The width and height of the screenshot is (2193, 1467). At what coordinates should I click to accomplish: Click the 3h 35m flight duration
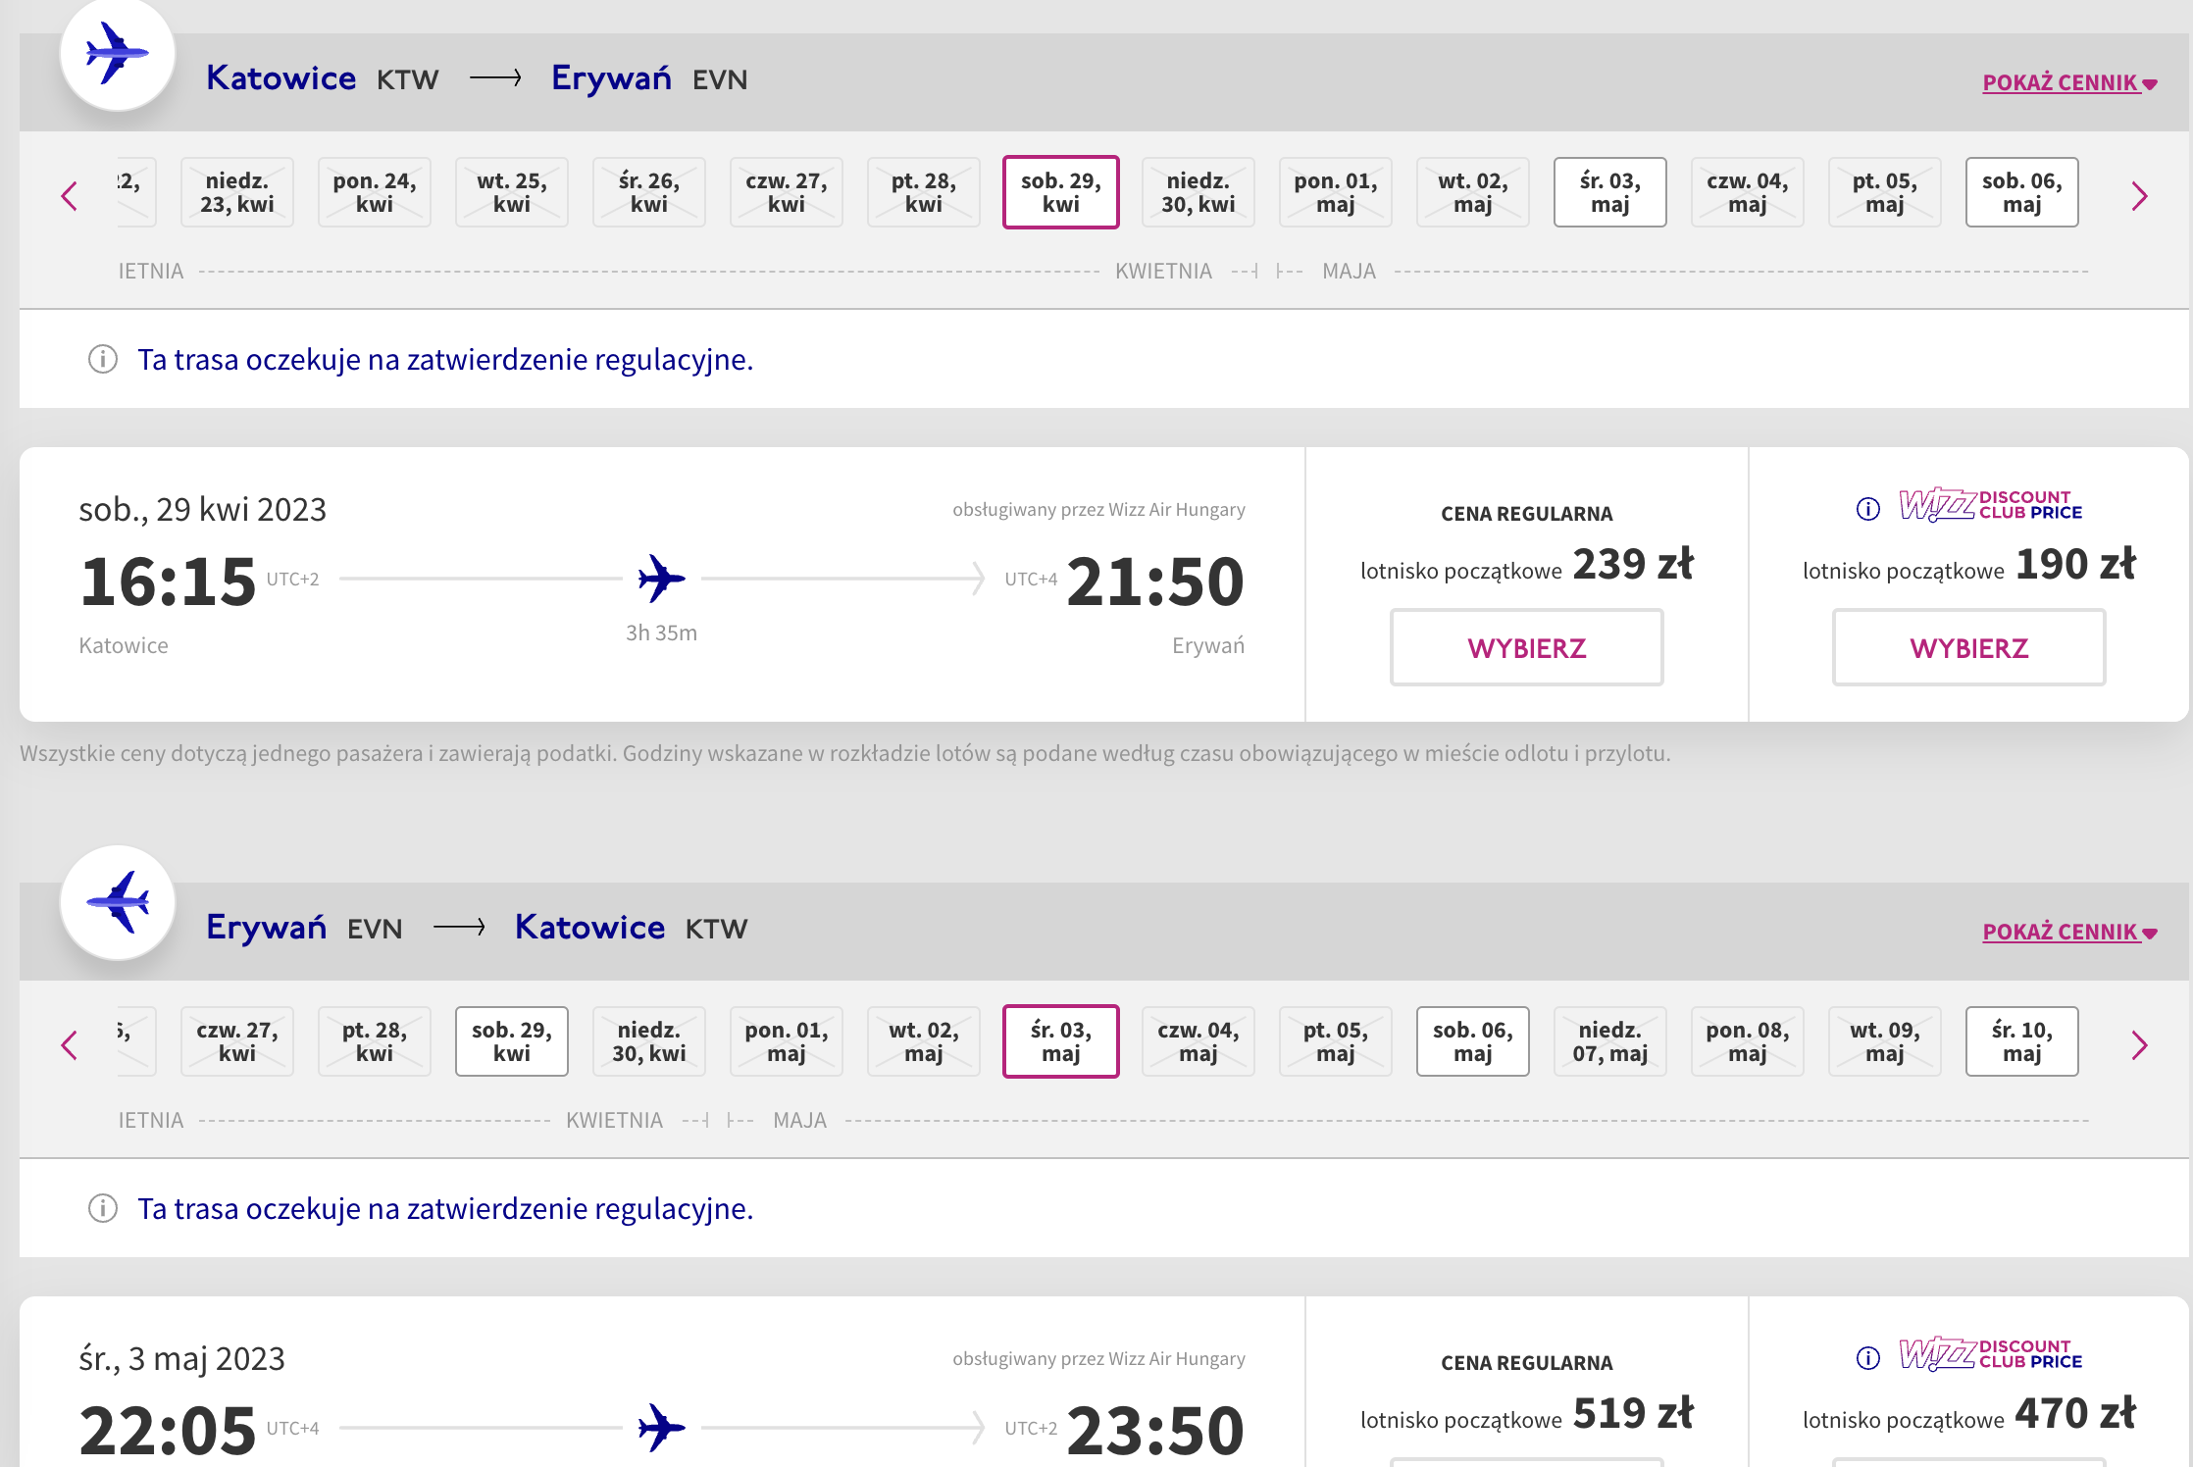tap(662, 632)
